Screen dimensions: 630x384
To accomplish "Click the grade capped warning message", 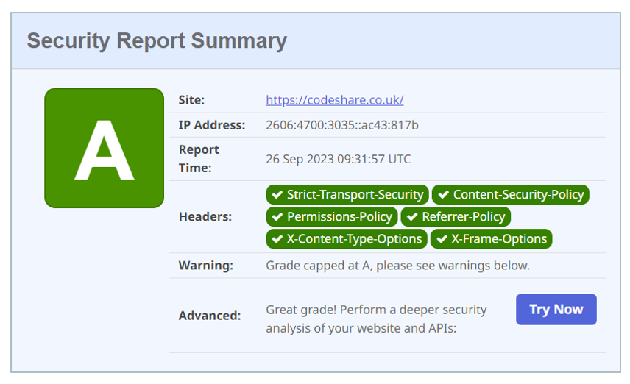I will [x=397, y=265].
